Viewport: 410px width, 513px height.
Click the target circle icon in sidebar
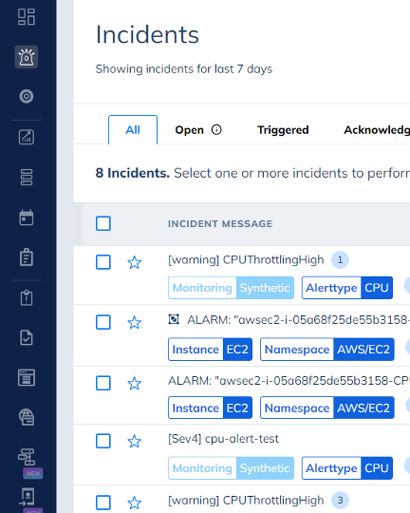[27, 97]
